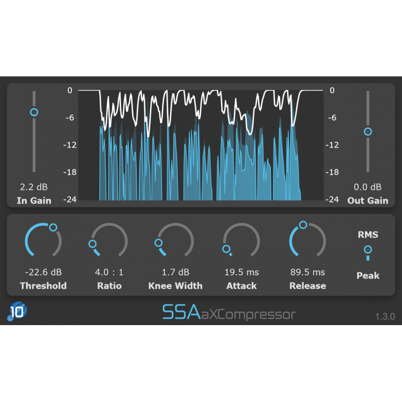
Task: Click the Release value 89.5 ms
Action: pos(308,272)
